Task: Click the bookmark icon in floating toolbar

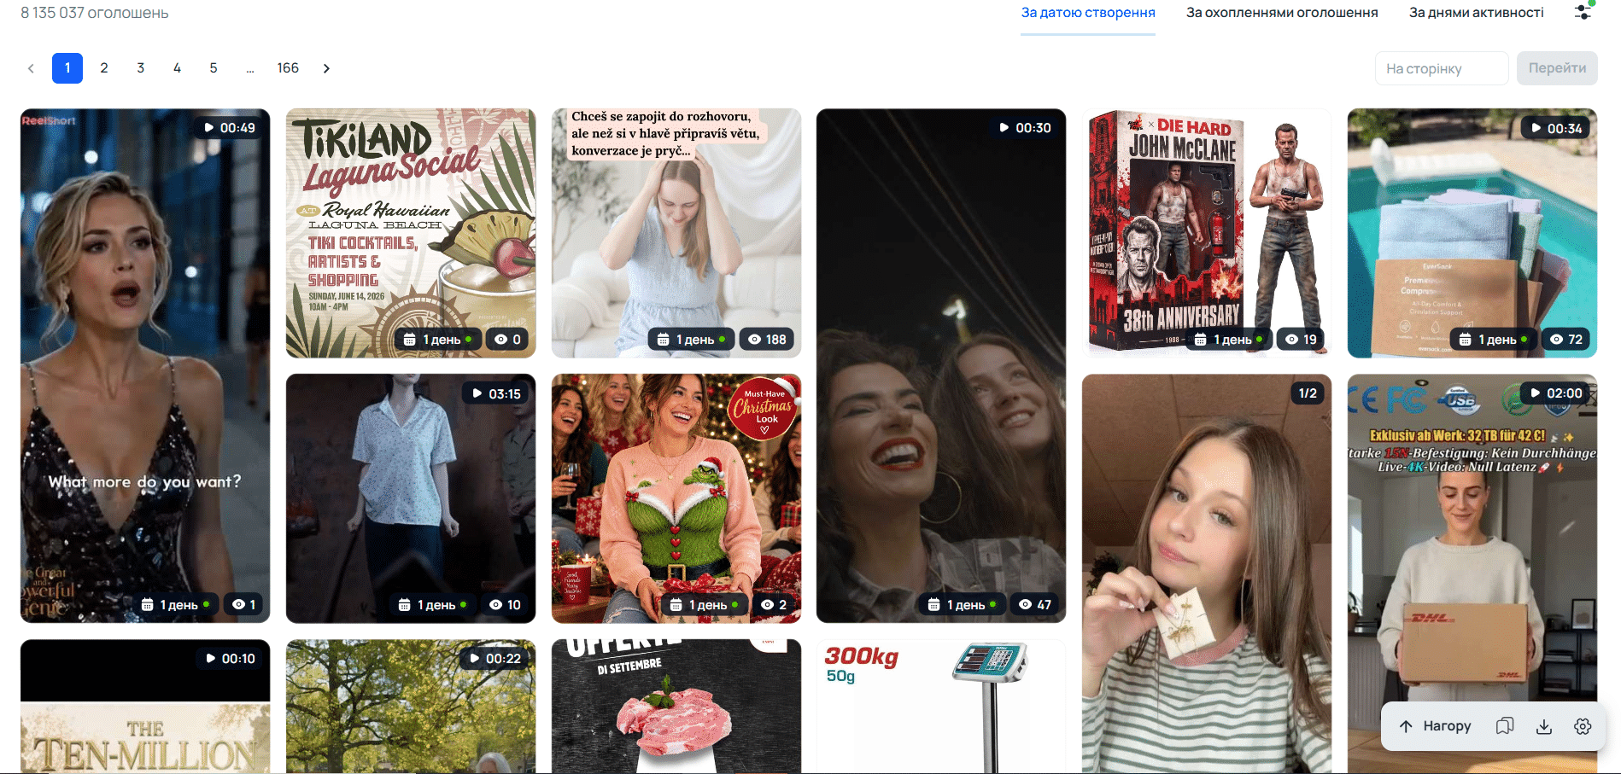Action: pyautogui.click(x=1505, y=726)
